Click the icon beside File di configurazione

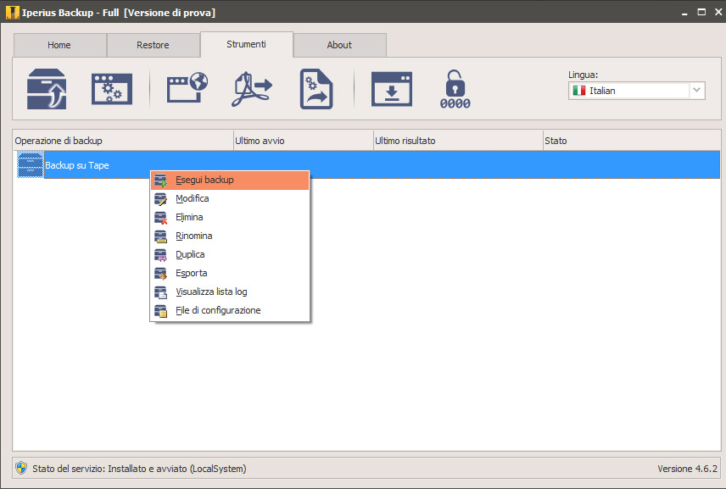pyautogui.click(x=160, y=311)
